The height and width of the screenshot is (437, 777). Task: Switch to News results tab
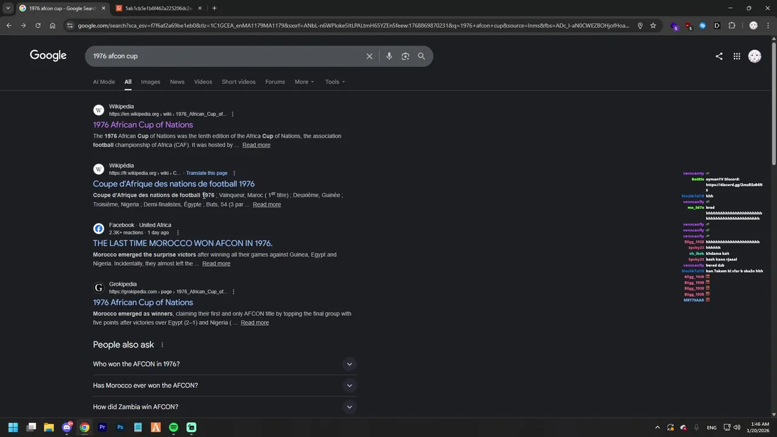[177, 82]
